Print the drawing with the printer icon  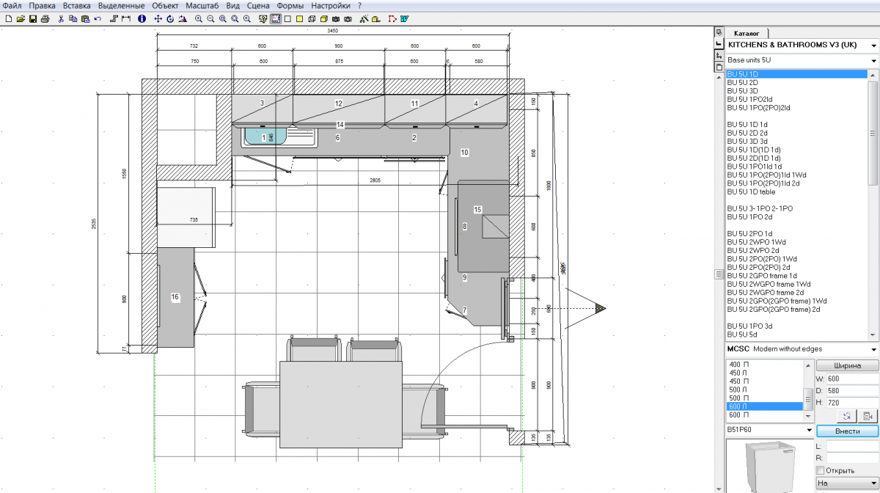click(x=45, y=18)
